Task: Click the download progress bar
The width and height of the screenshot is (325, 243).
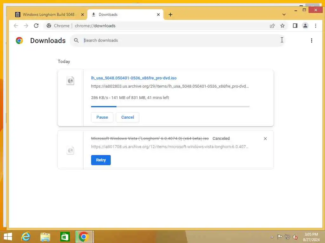Action: pos(170,107)
